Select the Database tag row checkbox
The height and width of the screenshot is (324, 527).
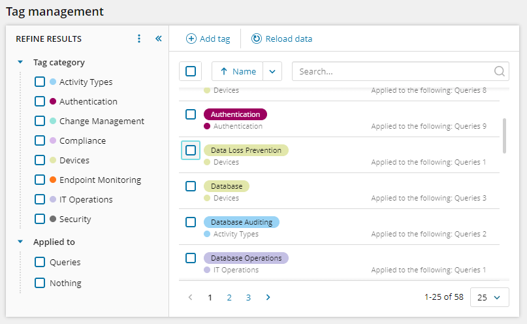[191, 186]
